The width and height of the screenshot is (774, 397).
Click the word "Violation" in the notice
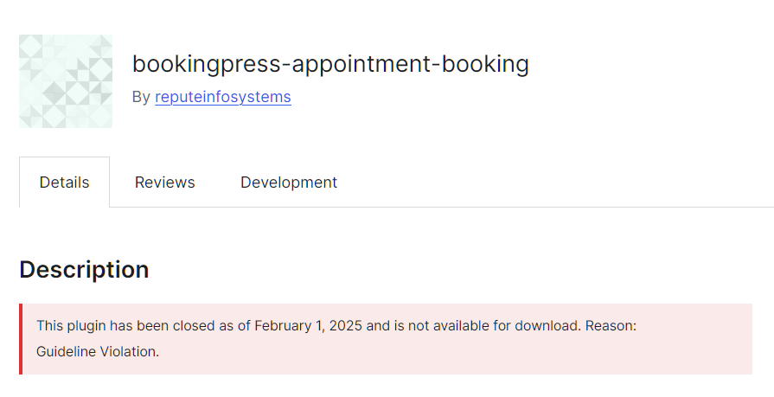click(x=128, y=352)
